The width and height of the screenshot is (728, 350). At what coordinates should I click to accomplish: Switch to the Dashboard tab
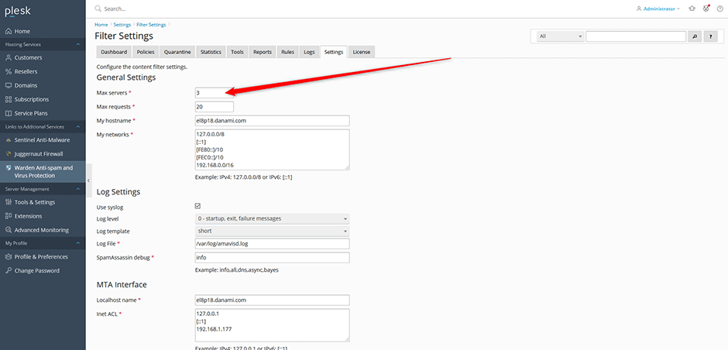point(114,52)
